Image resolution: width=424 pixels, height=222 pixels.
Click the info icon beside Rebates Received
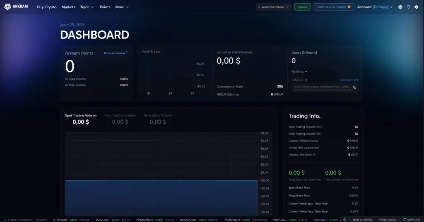[x=314, y=155]
